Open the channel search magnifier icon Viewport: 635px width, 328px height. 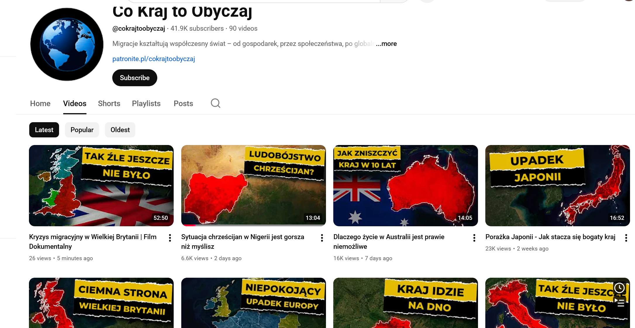point(215,103)
